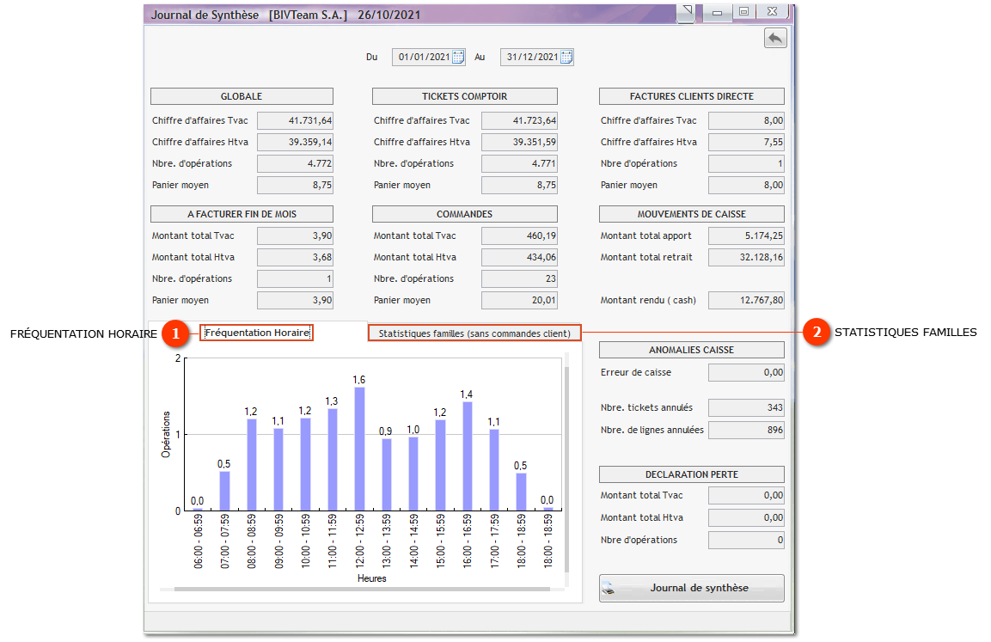Click the back arrow return icon
Viewport: 991px width, 642px height.
(x=774, y=38)
